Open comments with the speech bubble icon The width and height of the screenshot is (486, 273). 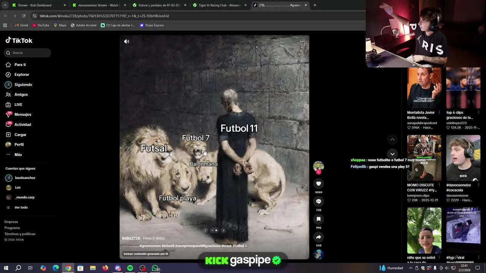tap(319, 201)
